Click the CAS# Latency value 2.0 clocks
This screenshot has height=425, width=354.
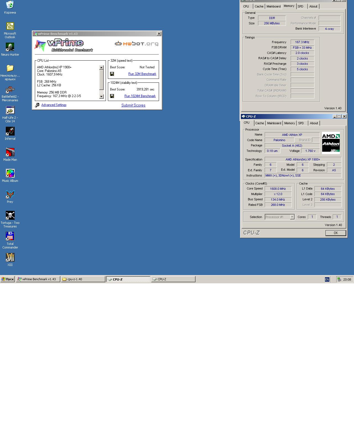[x=302, y=53]
